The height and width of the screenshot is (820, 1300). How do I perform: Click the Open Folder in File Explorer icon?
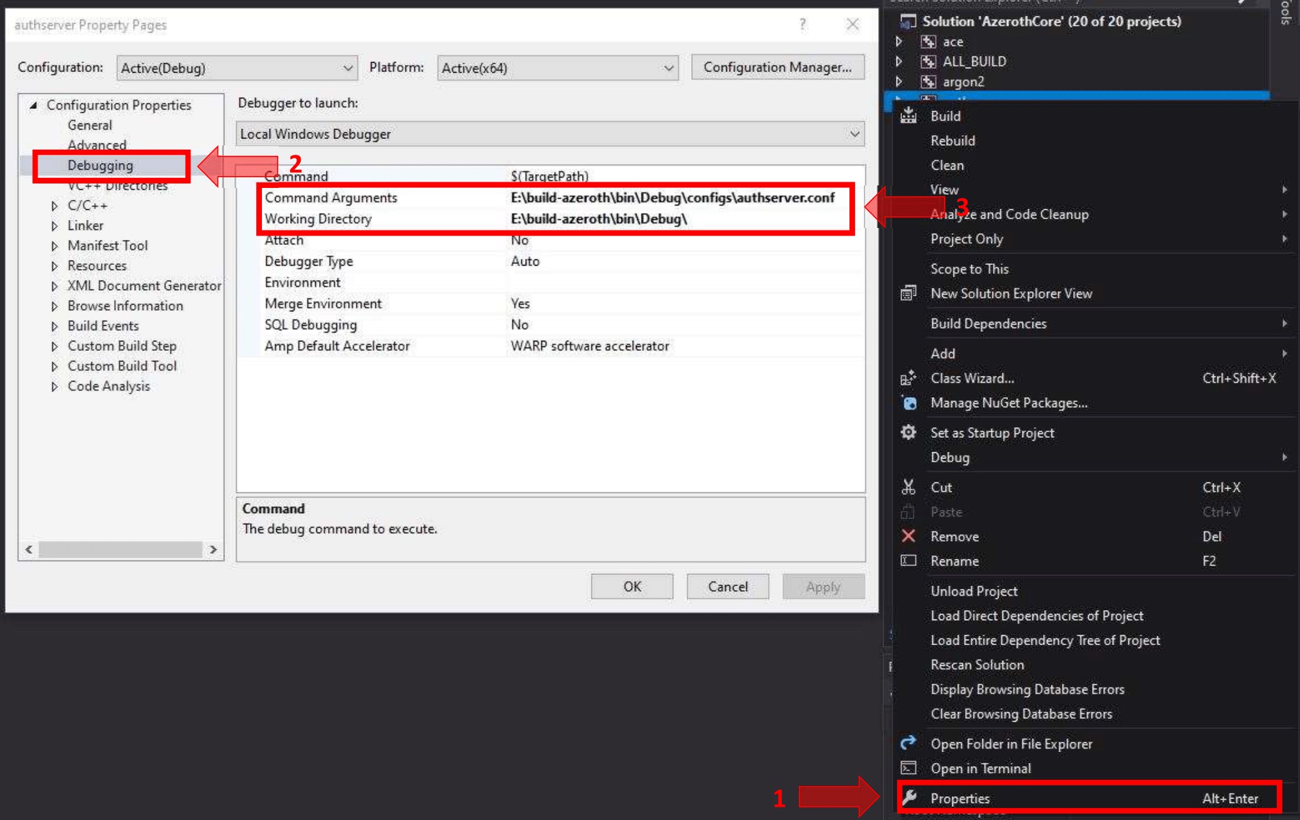click(908, 743)
